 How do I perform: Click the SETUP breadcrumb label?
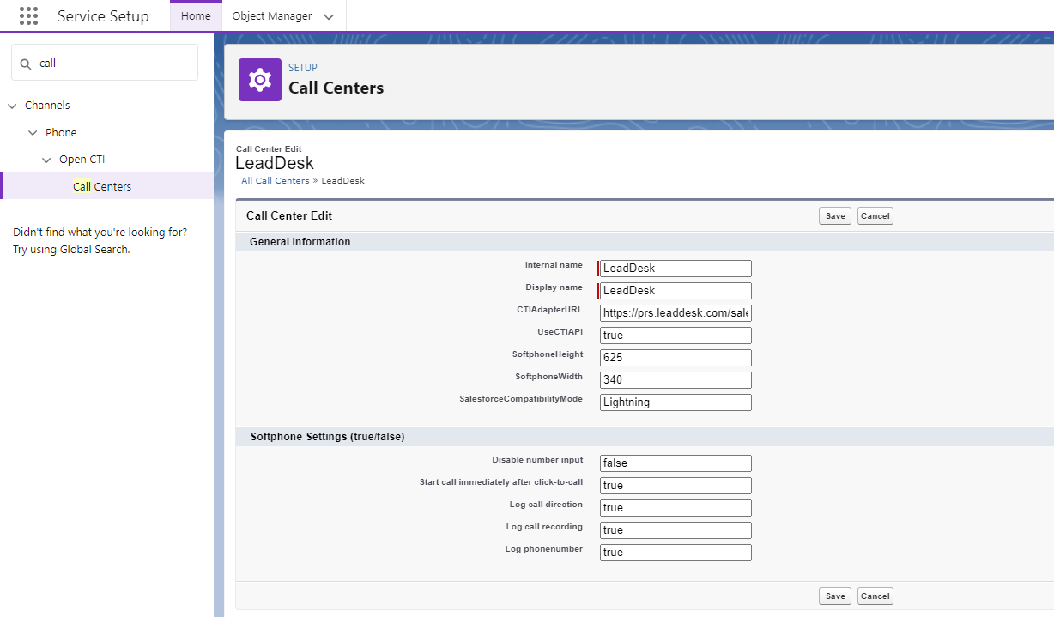(x=303, y=68)
